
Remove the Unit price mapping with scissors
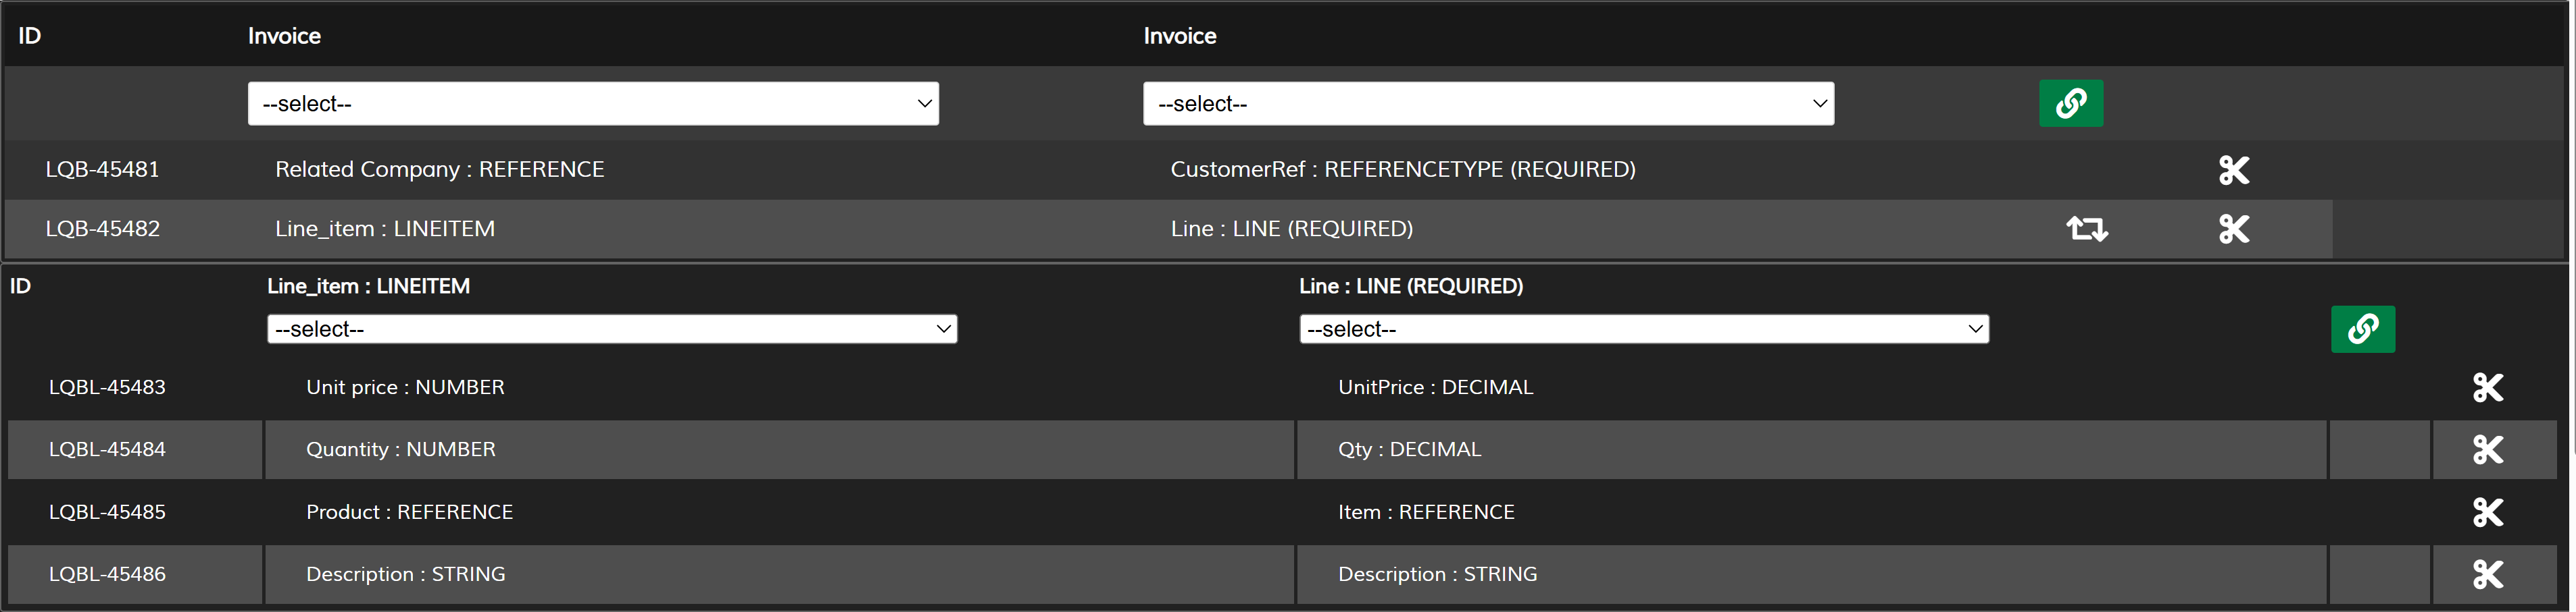[x=2487, y=389]
